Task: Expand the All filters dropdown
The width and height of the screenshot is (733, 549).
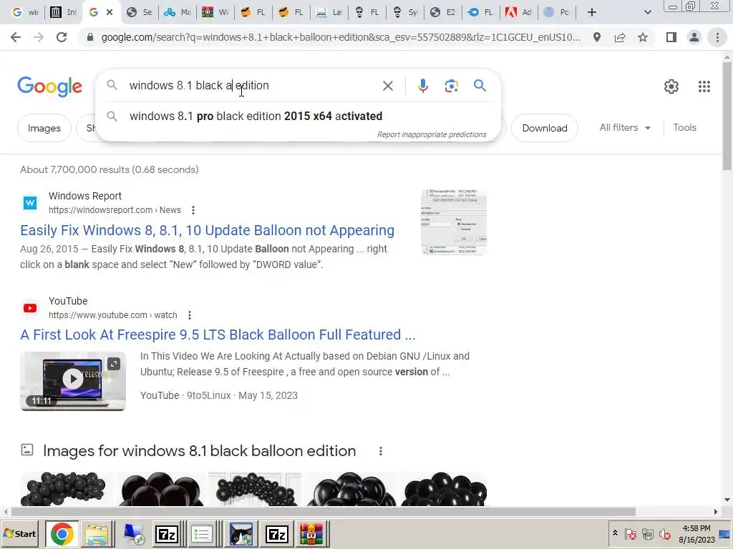Action: click(625, 127)
